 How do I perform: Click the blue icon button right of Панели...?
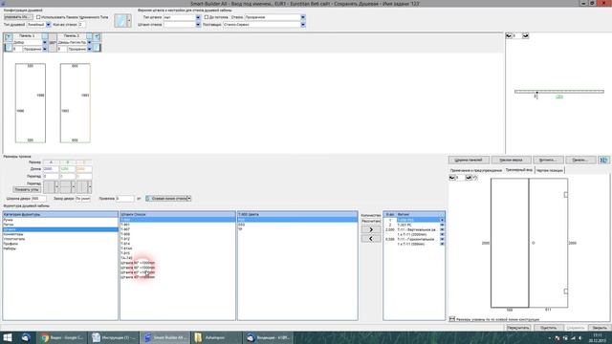603,160
